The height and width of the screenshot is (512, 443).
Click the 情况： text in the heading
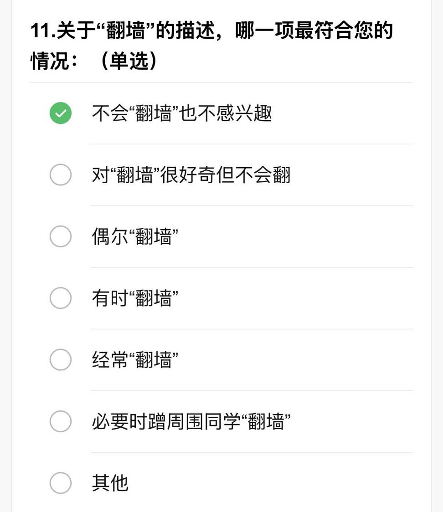54,61
